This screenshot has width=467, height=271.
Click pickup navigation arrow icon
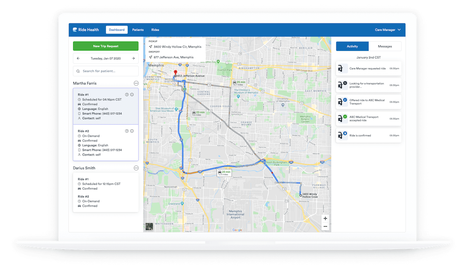[150, 47]
